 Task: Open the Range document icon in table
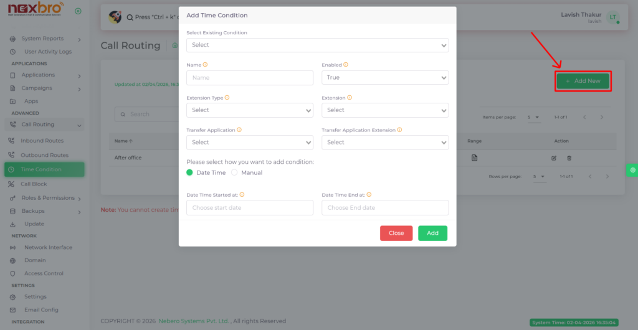click(x=474, y=158)
